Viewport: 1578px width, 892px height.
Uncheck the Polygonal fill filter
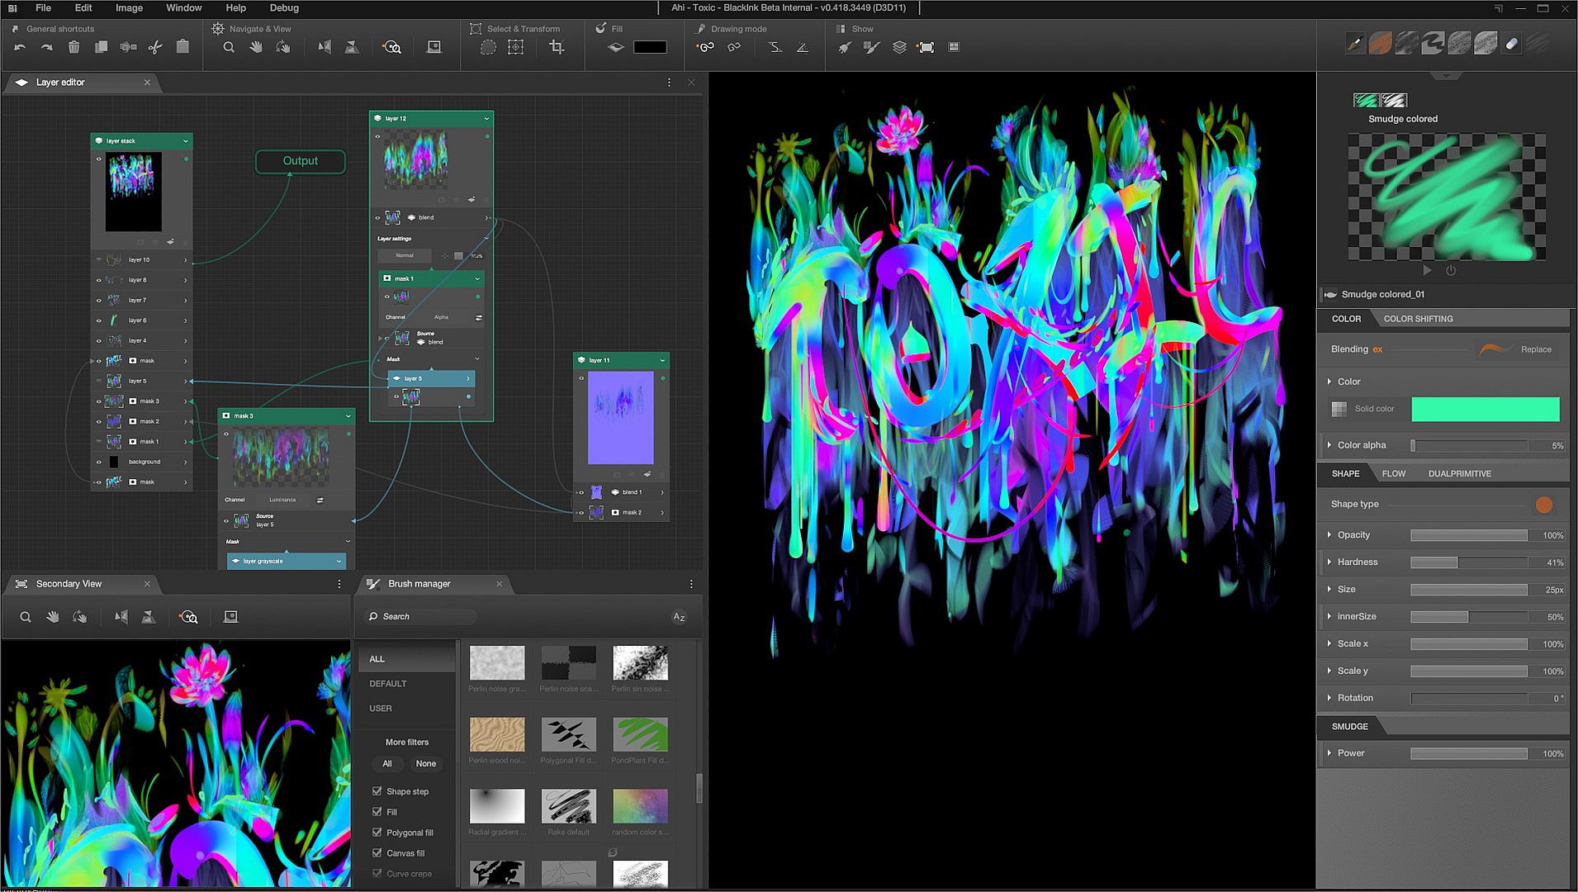click(377, 833)
